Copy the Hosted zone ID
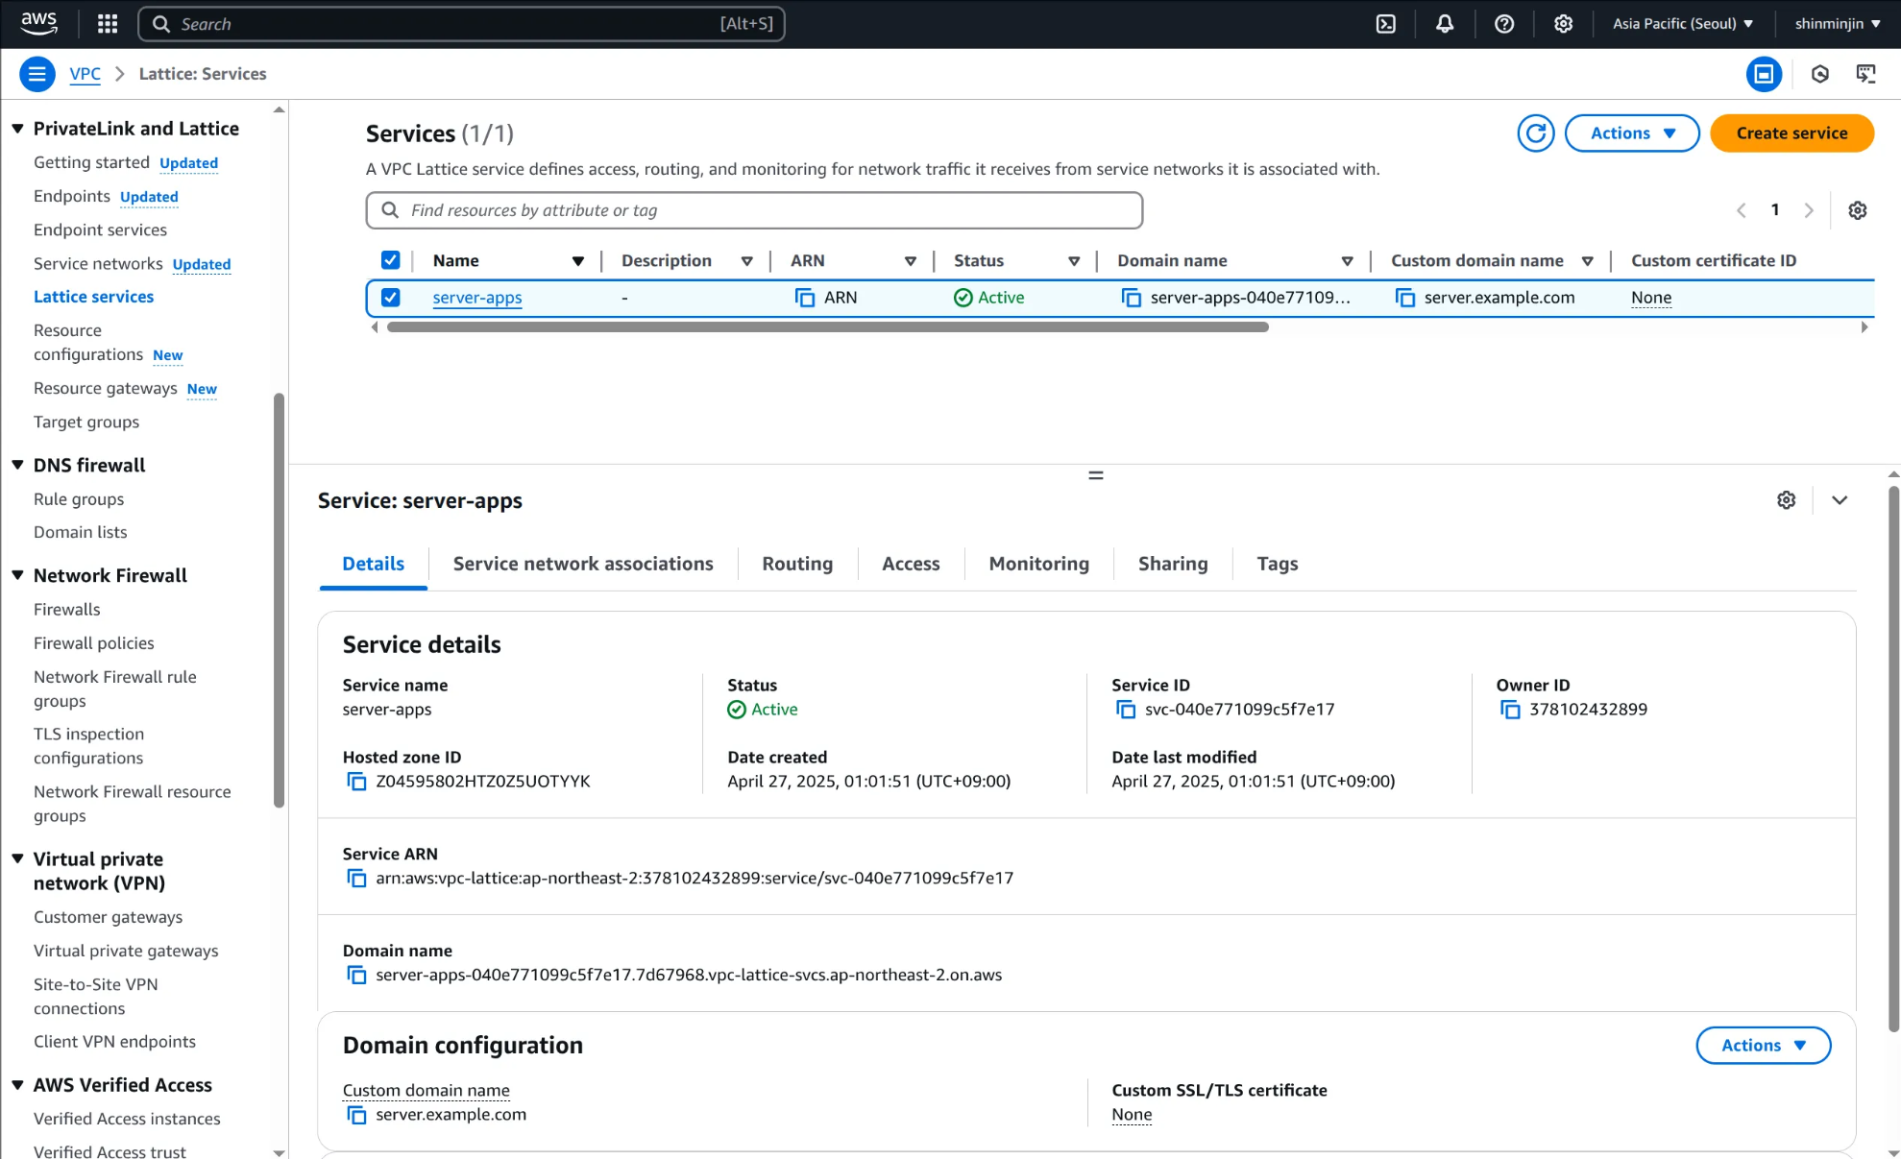 tap(356, 782)
